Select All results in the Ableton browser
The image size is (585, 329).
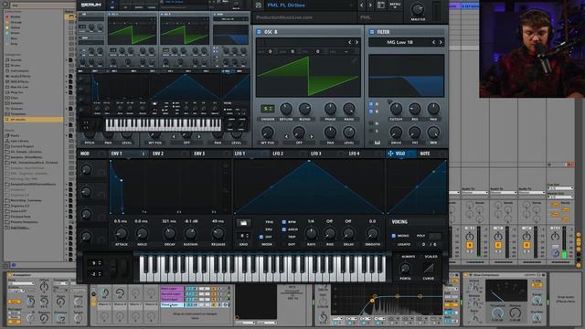click(x=33, y=120)
